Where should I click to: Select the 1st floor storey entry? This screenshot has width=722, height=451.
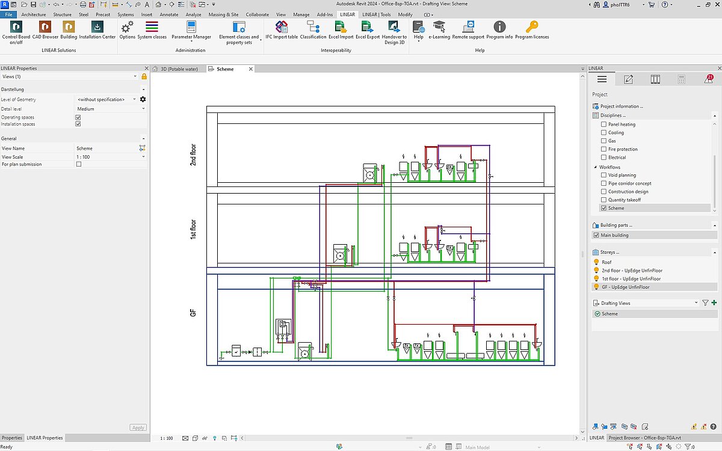630,279
